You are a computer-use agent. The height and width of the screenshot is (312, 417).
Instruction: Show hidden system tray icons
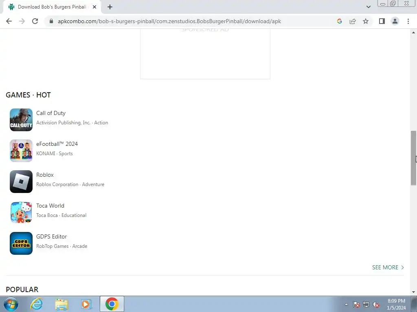(346, 304)
